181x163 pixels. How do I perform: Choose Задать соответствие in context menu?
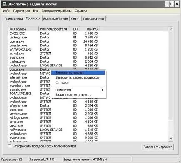coord(78,95)
